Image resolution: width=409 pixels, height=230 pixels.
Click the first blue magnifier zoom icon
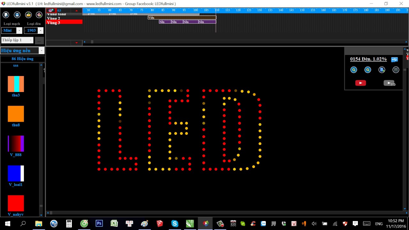point(354,70)
